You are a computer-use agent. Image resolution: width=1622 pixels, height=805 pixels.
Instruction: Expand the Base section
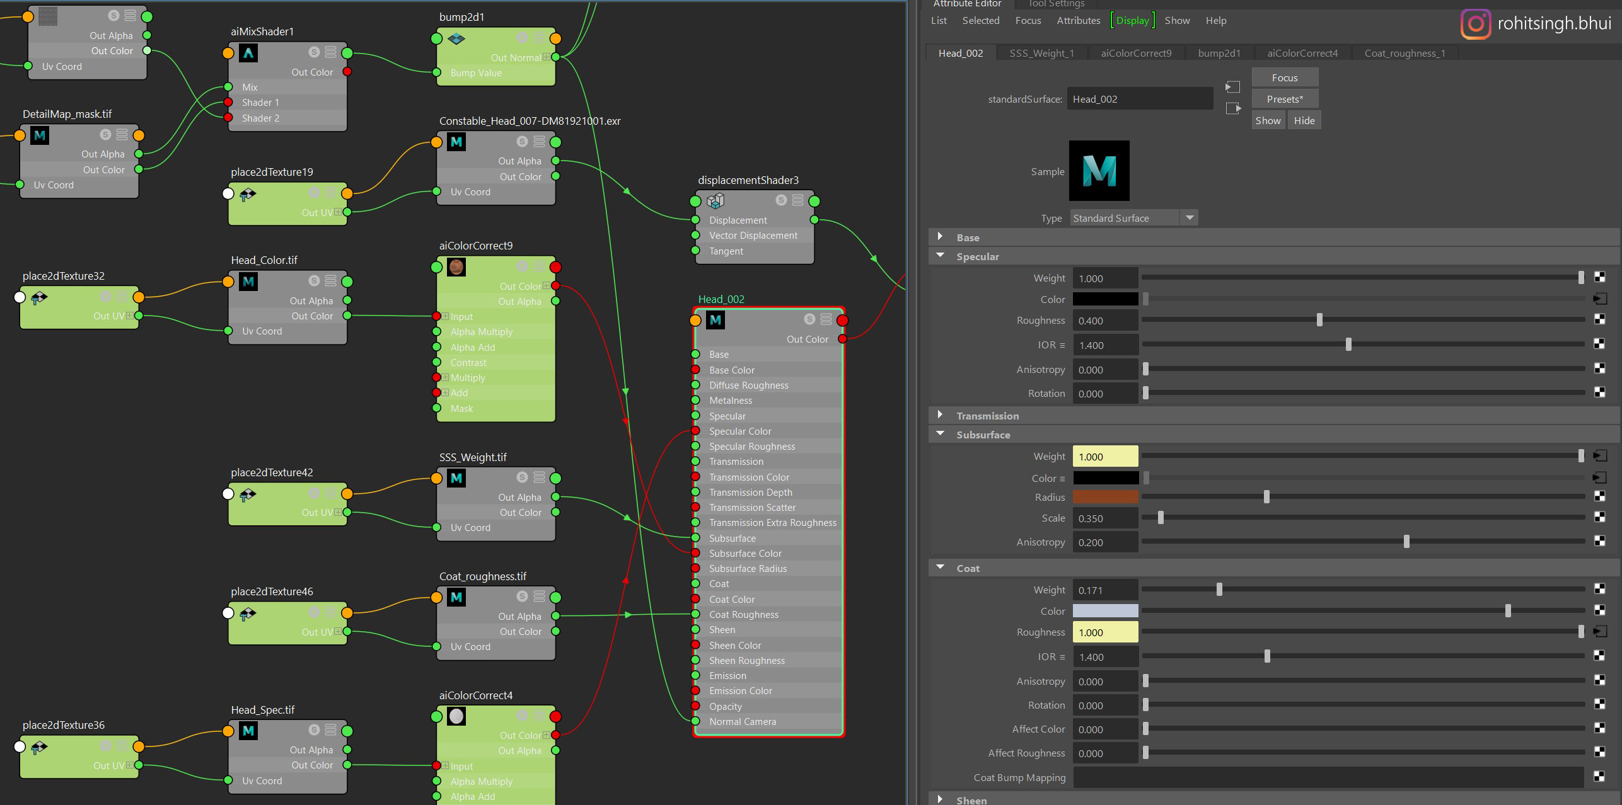[940, 237]
